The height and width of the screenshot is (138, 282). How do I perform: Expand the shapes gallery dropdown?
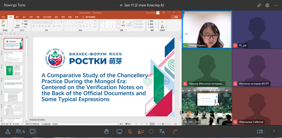coord(118,24)
